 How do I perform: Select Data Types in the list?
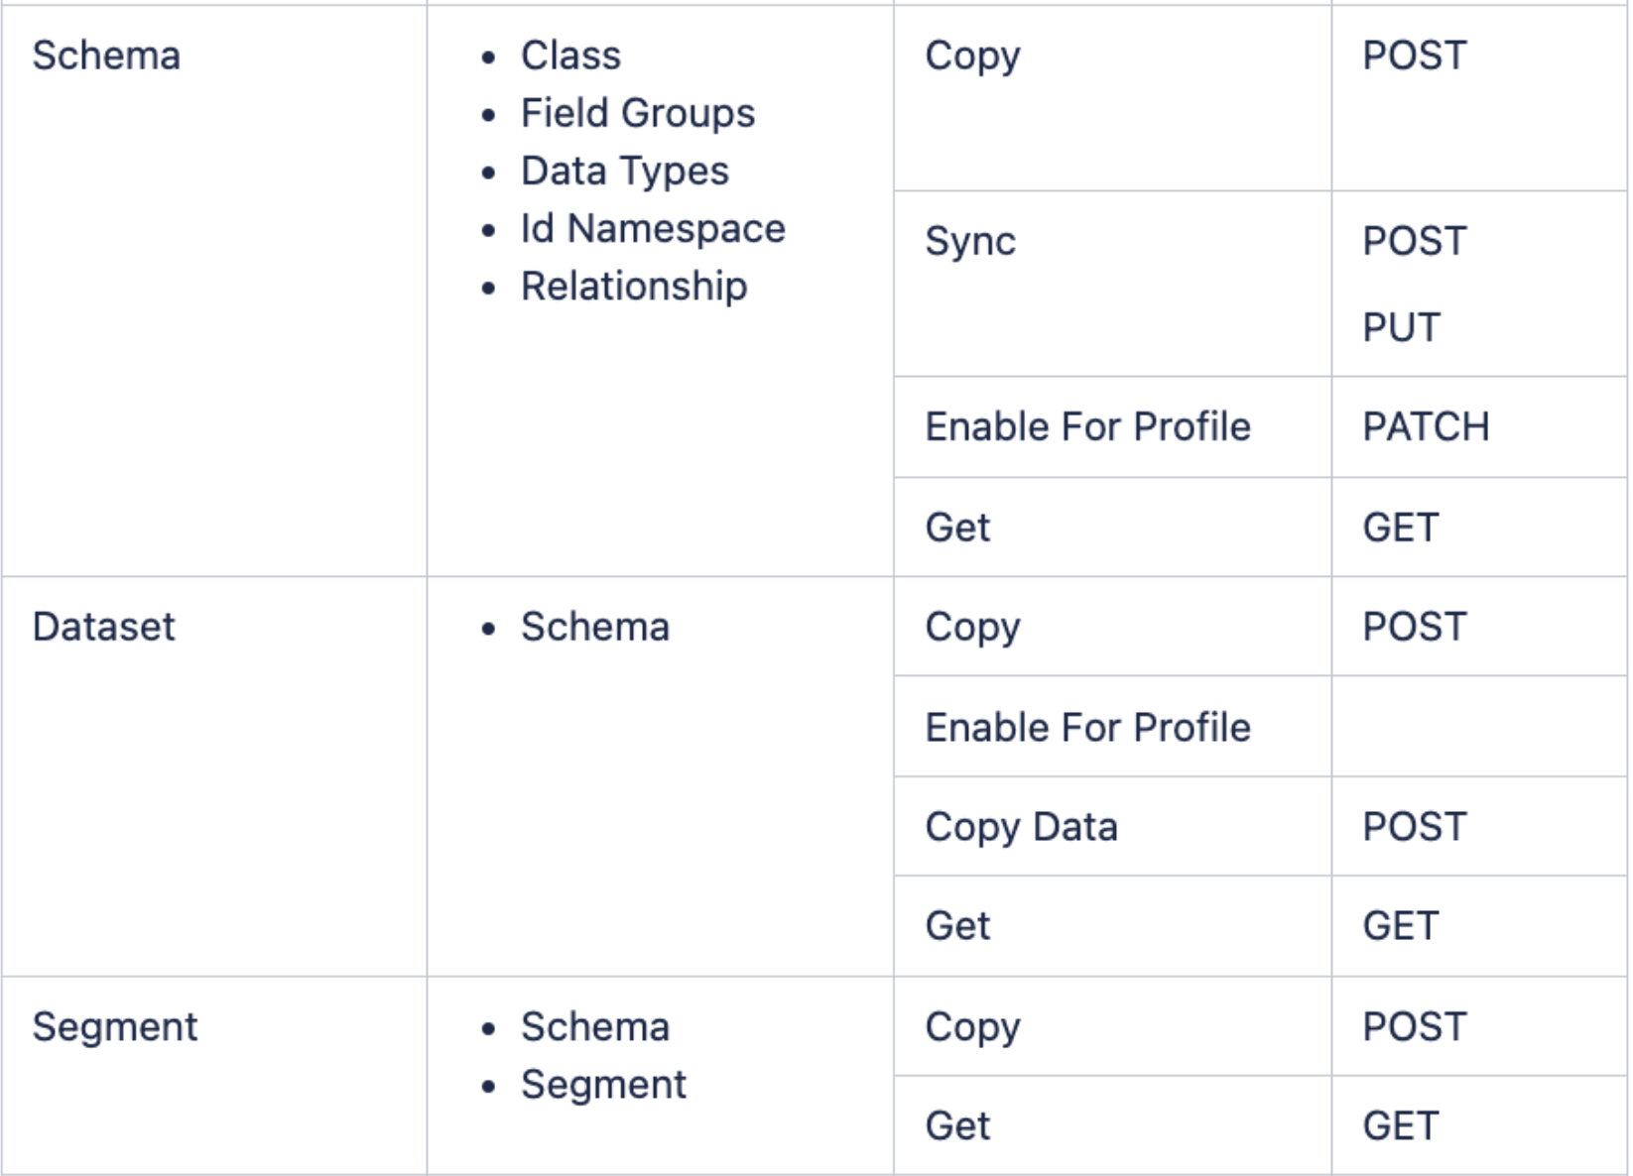pyautogui.click(x=625, y=171)
